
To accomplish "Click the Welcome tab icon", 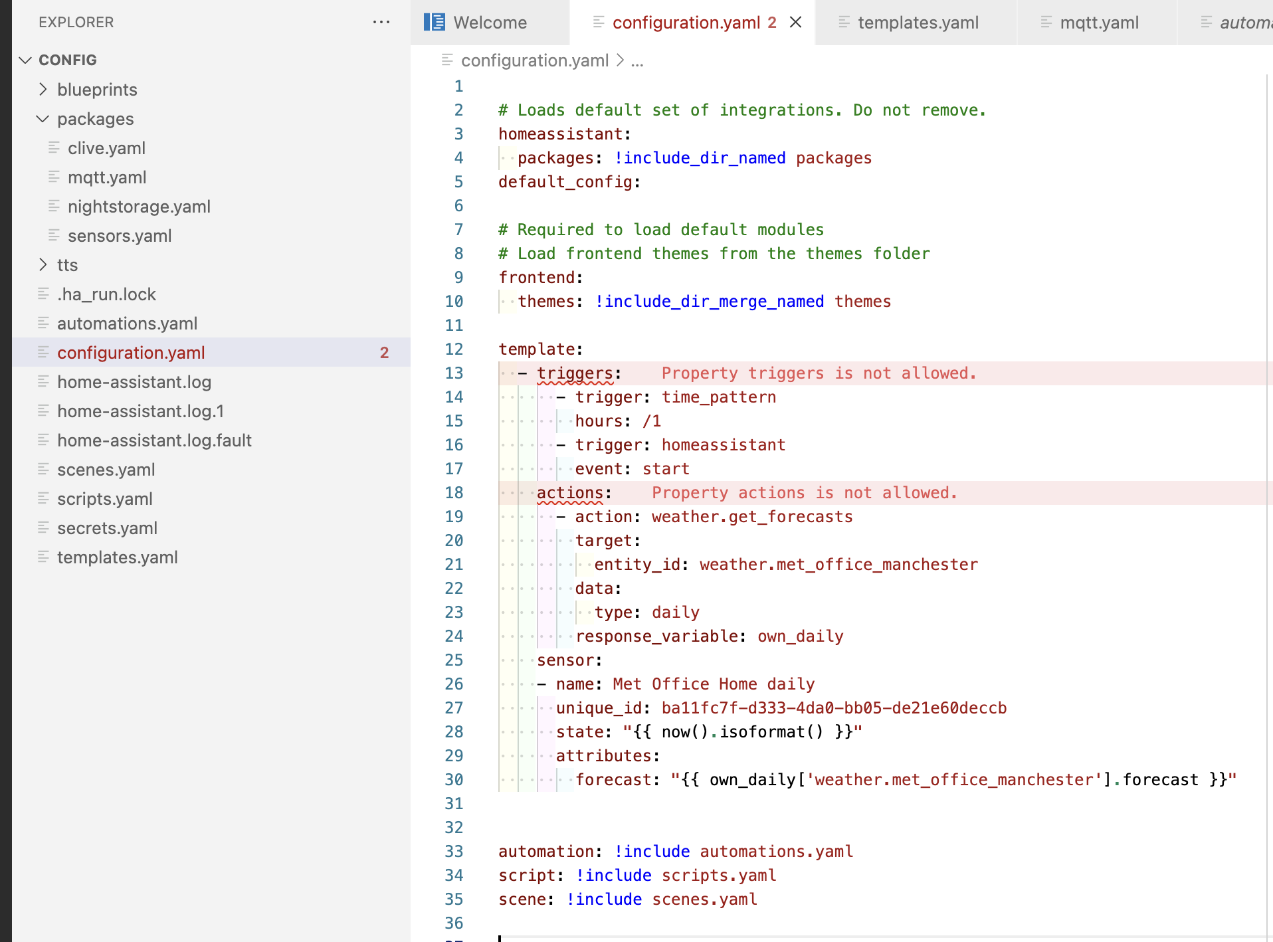I will coord(435,23).
